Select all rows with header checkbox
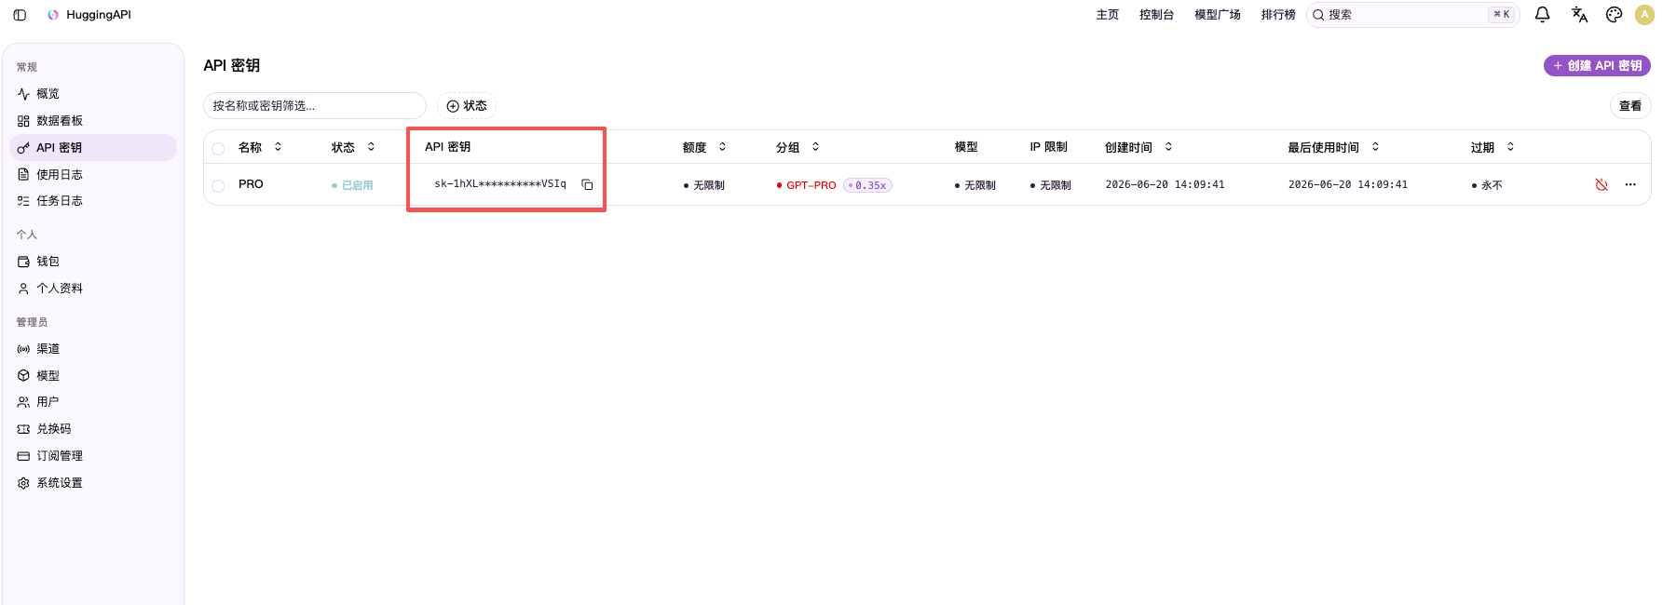 218,149
